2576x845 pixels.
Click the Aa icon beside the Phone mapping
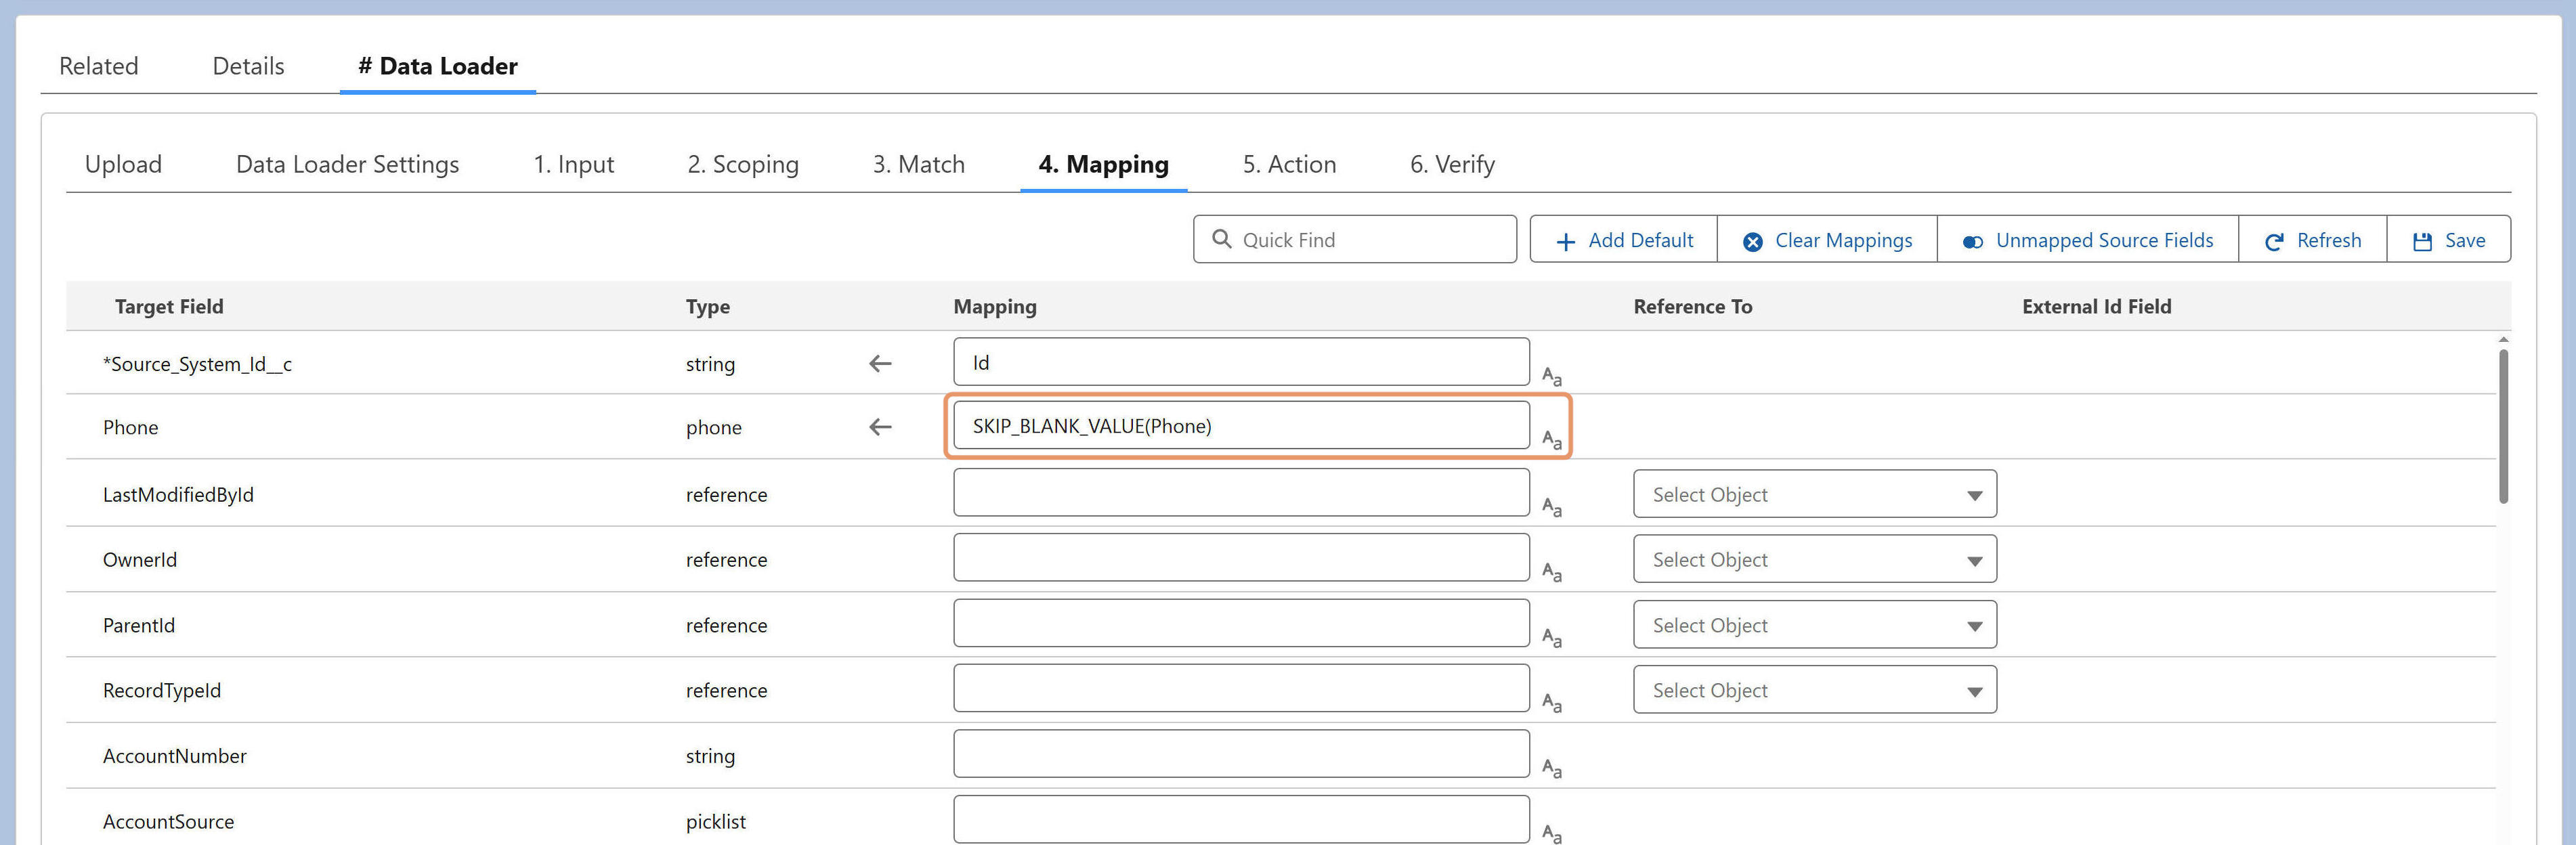[x=1551, y=439]
